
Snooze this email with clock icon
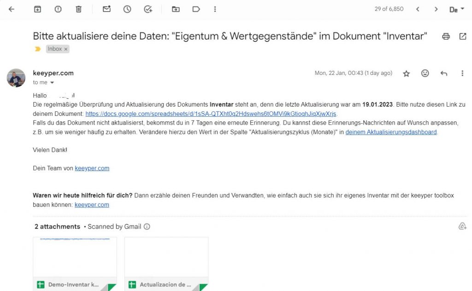[x=127, y=9]
